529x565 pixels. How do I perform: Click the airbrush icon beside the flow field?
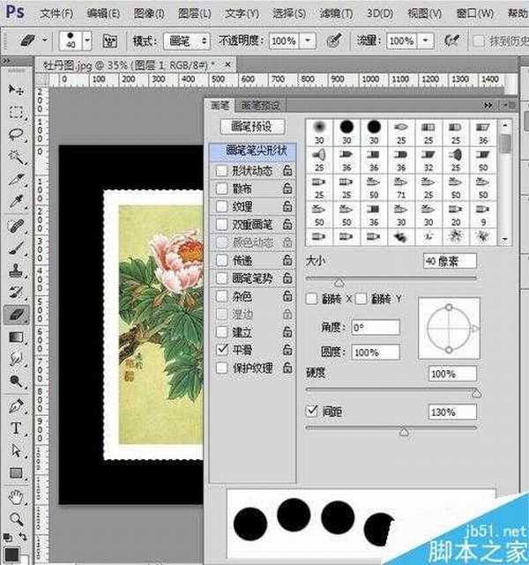453,41
